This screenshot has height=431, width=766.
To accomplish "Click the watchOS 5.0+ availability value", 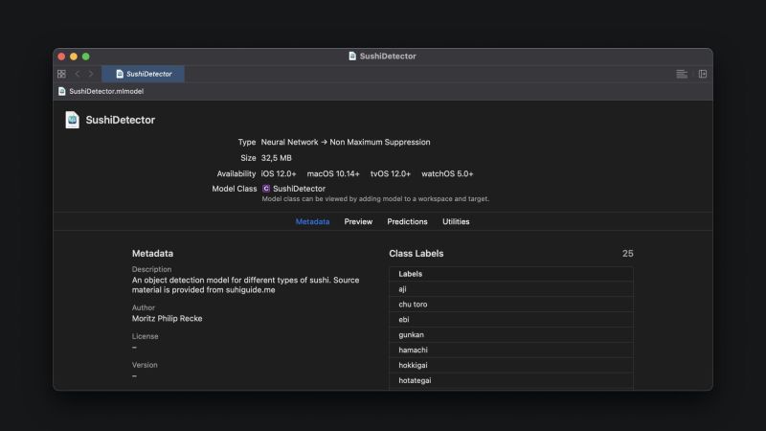I will coord(447,174).
